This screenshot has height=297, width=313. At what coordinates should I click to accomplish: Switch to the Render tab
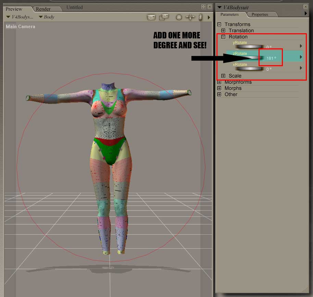[43, 9]
